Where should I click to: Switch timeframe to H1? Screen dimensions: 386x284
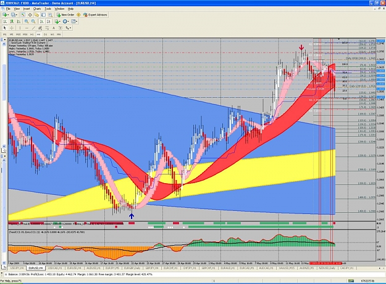pos(31,35)
